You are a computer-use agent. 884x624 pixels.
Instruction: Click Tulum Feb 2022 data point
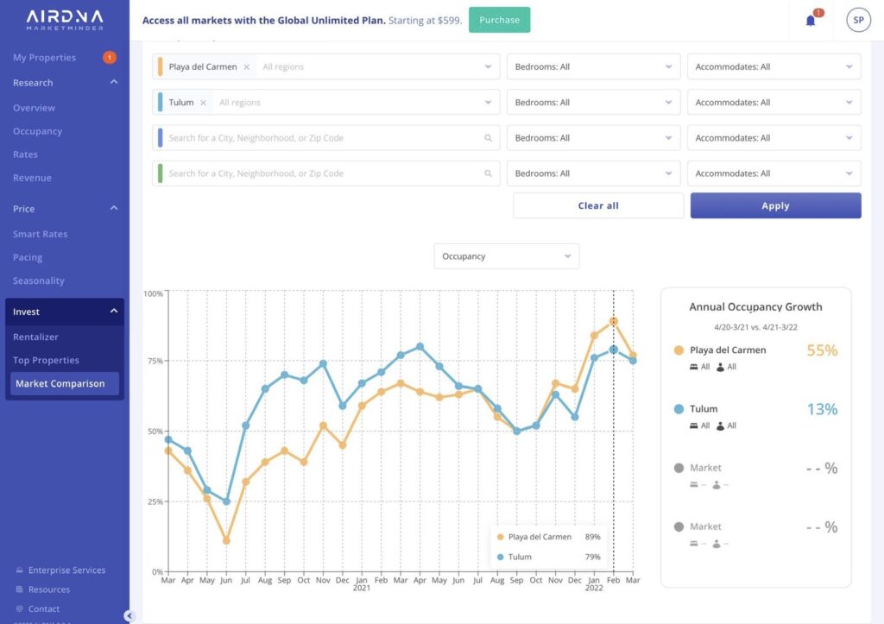[x=614, y=350]
